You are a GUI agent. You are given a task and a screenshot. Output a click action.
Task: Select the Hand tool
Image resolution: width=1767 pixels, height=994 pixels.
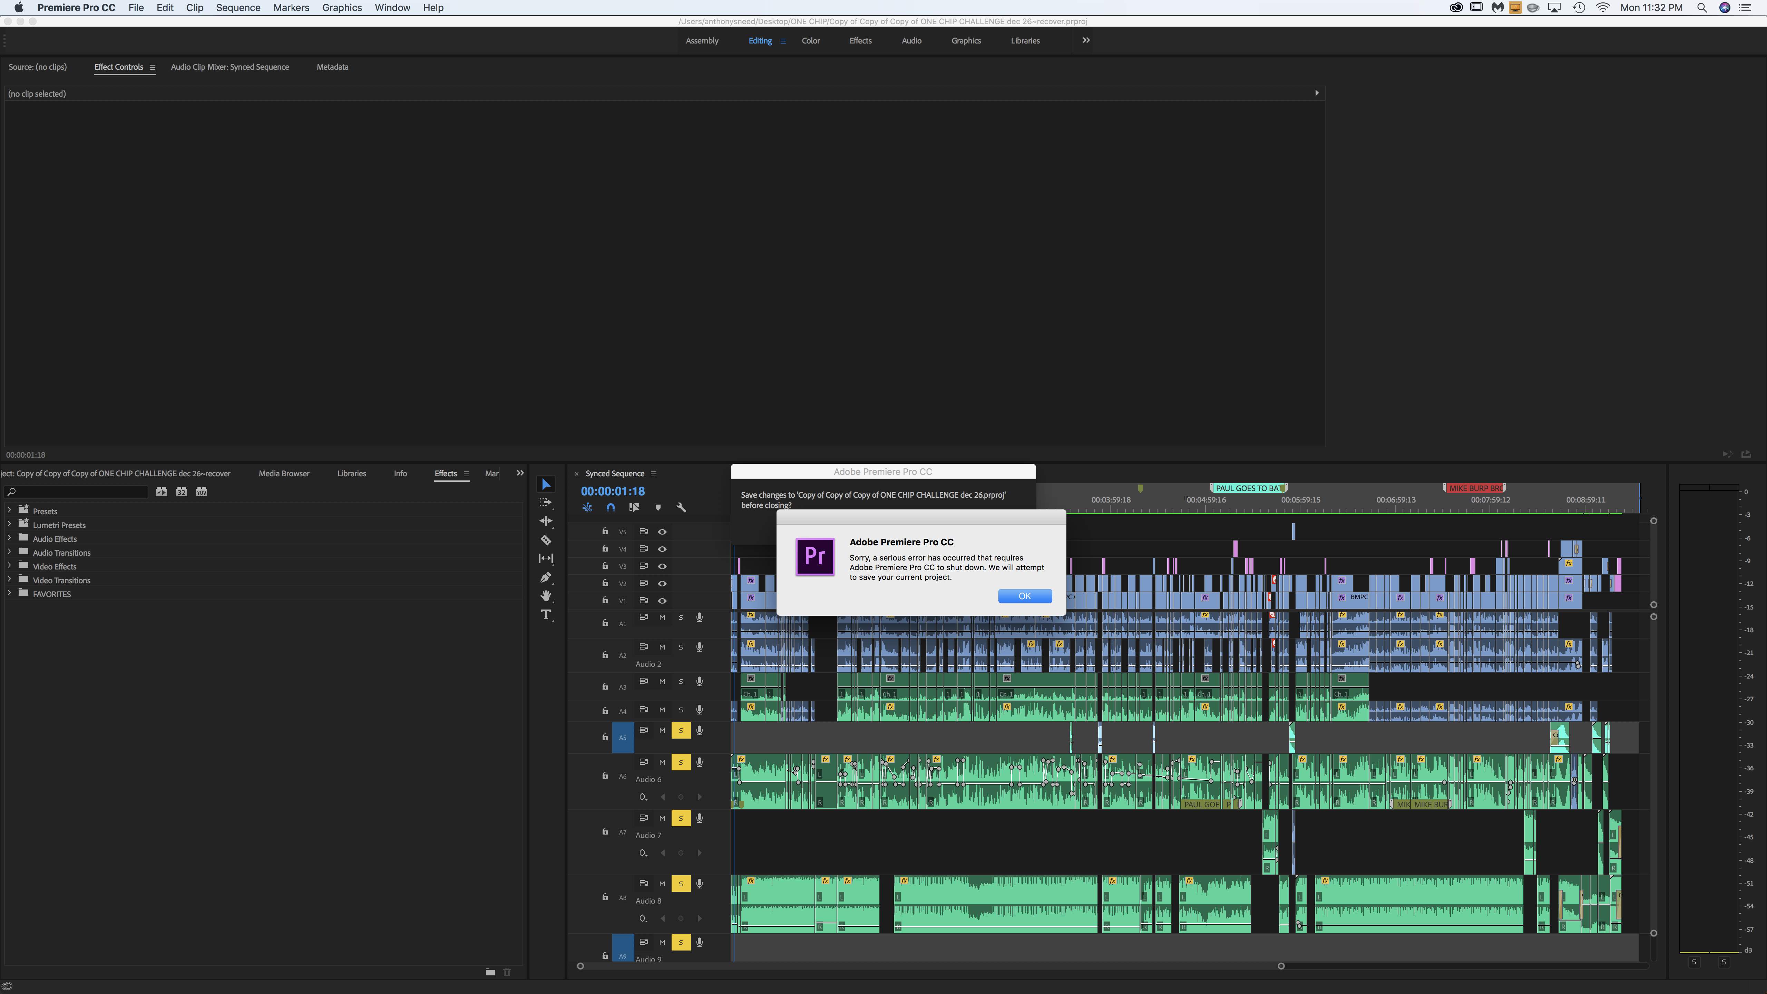[x=546, y=595]
